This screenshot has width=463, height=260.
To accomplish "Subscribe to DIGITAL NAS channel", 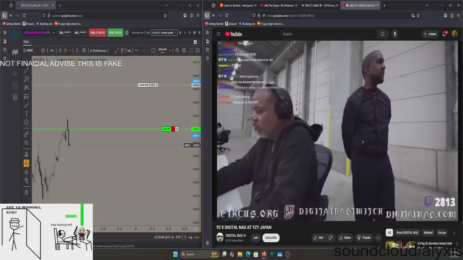I will [271, 238].
